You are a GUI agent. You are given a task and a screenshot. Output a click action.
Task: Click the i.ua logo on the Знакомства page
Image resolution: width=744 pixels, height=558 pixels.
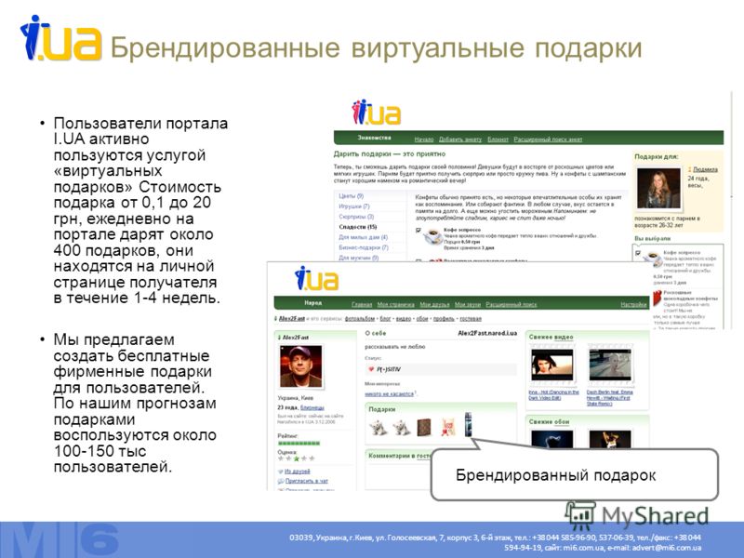point(377,112)
